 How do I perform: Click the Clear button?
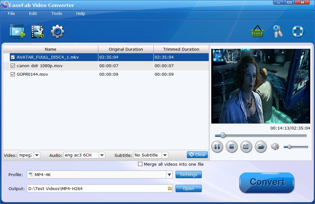[x=197, y=155]
